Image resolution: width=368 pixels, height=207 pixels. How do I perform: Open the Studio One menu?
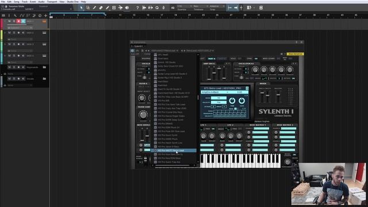73,2
